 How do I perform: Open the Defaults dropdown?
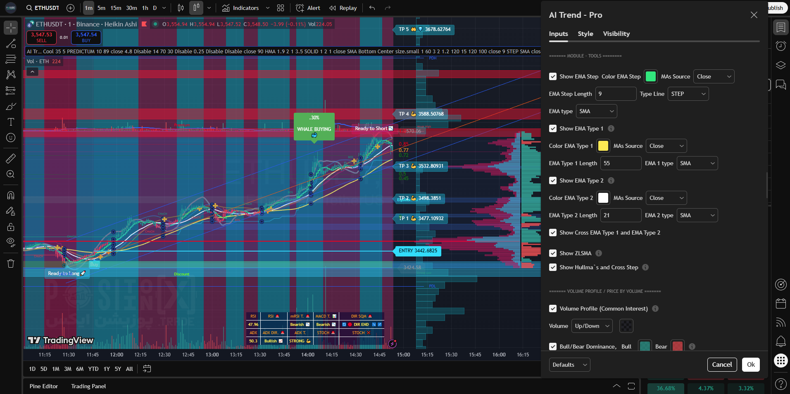569,365
